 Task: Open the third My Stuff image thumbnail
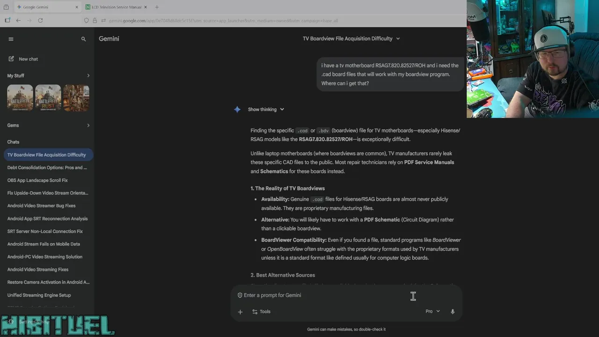76,98
